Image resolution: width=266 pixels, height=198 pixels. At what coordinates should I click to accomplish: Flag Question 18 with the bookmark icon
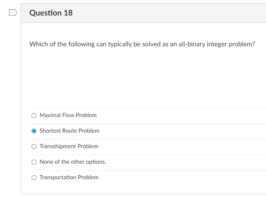[x=13, y=13]
